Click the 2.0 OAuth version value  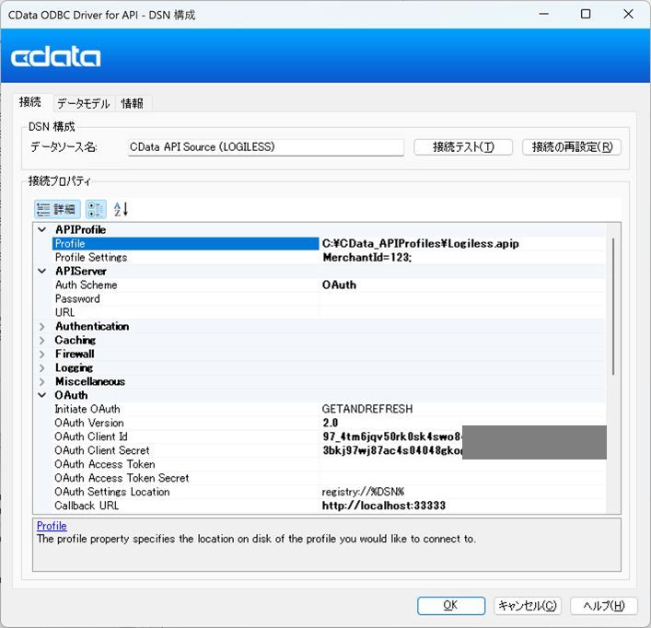pyautogui.click(x=331, y=423)
